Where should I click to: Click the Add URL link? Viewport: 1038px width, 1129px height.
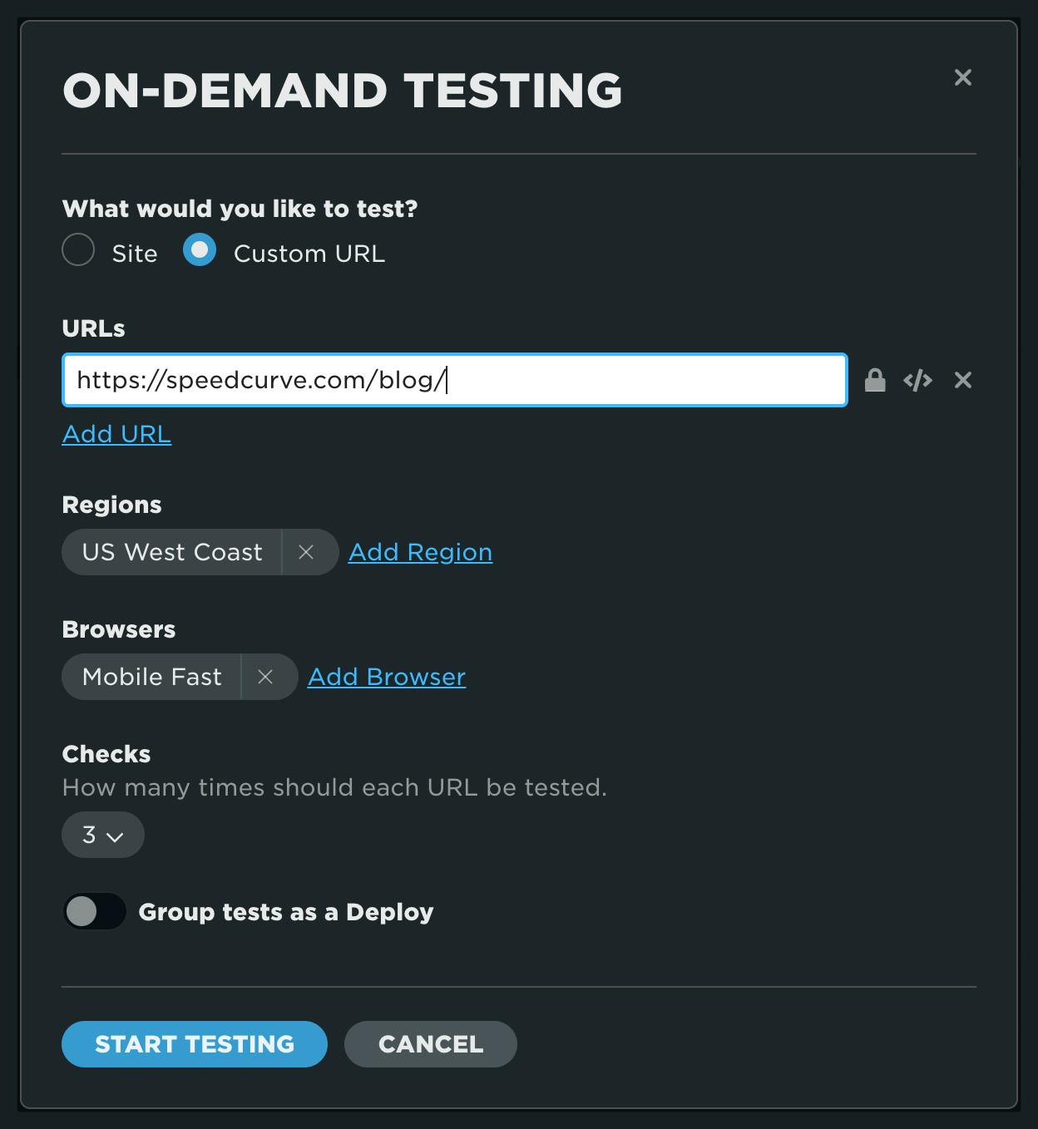point(116,434)
